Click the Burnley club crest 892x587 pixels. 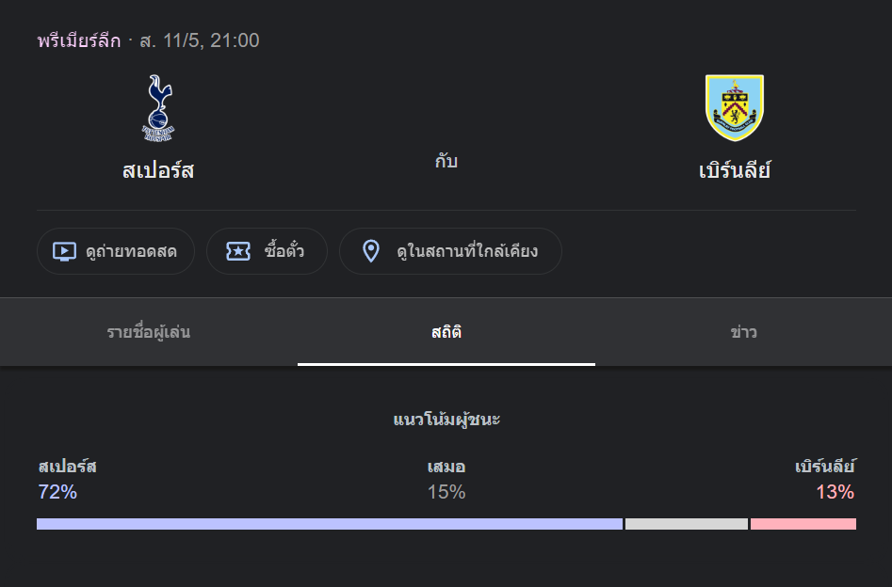point(735,108)
